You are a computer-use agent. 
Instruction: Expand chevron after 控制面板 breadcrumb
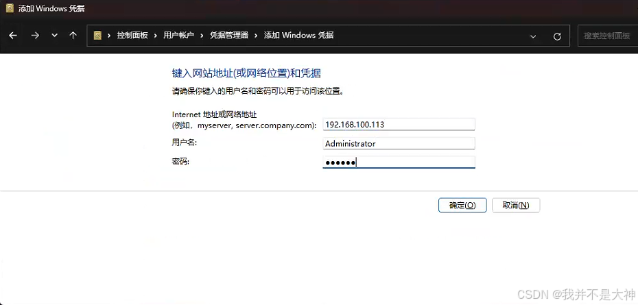[156, 36]
